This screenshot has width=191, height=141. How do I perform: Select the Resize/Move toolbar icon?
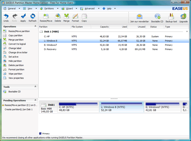(x=46, y=17)
